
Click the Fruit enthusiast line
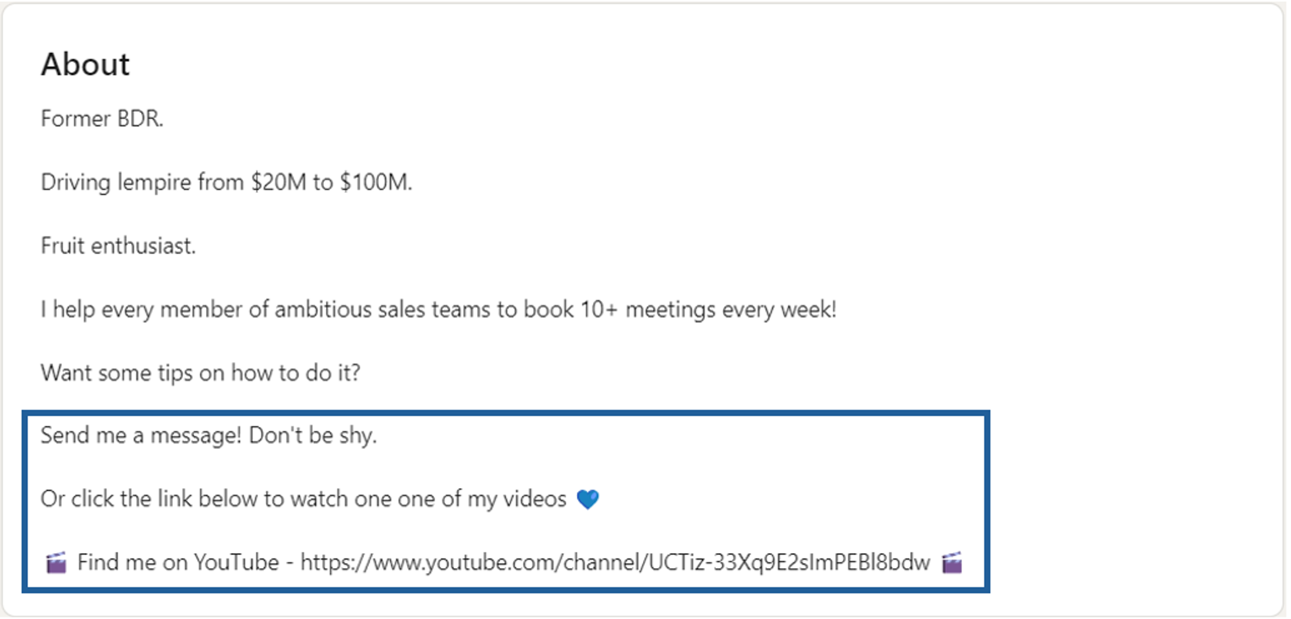(118, 246)
